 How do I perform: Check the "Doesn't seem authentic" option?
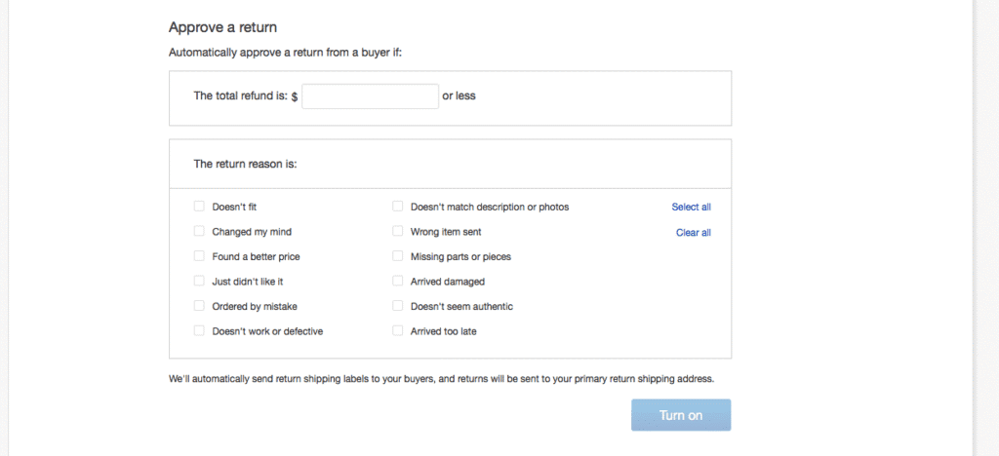(x=398, y=306)
